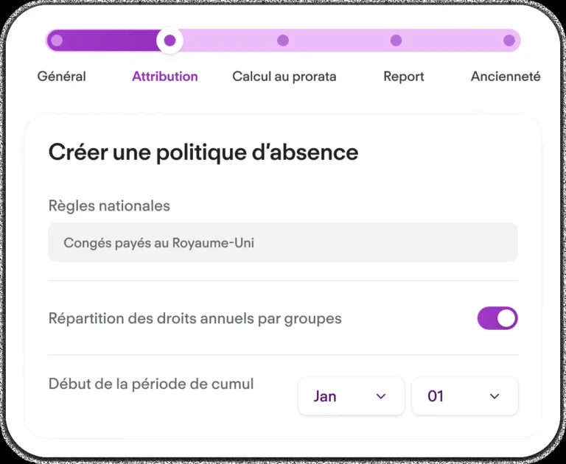Click the progress dot above Calcul au prorata
This screenshot has height=464, width=566.
click(x=283, y=41)
